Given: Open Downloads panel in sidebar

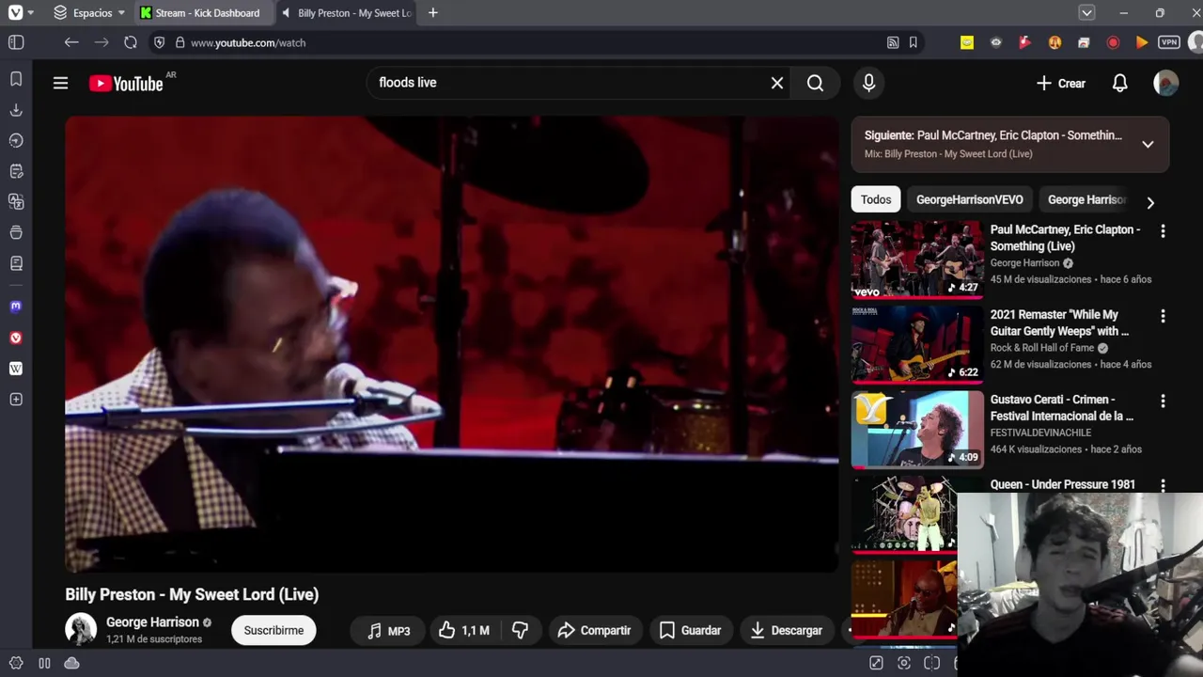Looking at the screenshot, I should pos(16,110).
